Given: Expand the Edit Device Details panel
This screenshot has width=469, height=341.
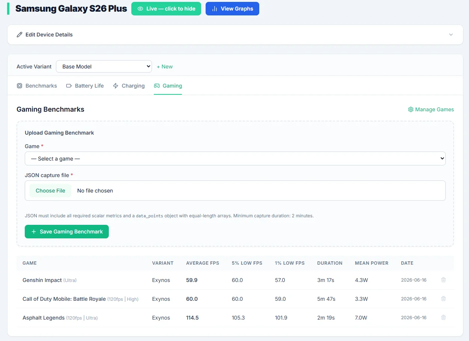Looking at the screenshot, I should pos(235,35).
